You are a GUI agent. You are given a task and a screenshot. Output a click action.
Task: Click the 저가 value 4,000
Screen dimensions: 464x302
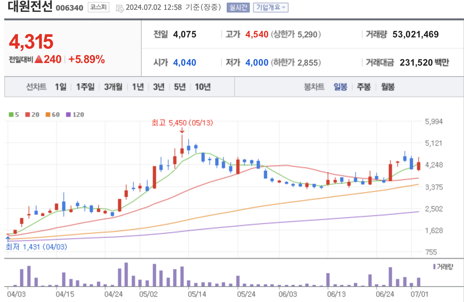[x=257, y=63]
